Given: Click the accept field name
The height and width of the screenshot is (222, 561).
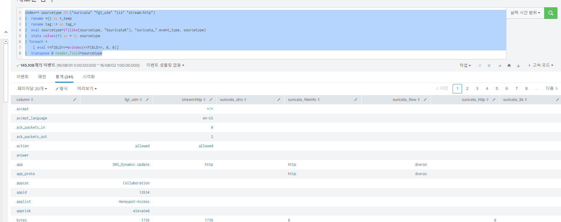Looking at the screenshot, I should click(23, 109).
